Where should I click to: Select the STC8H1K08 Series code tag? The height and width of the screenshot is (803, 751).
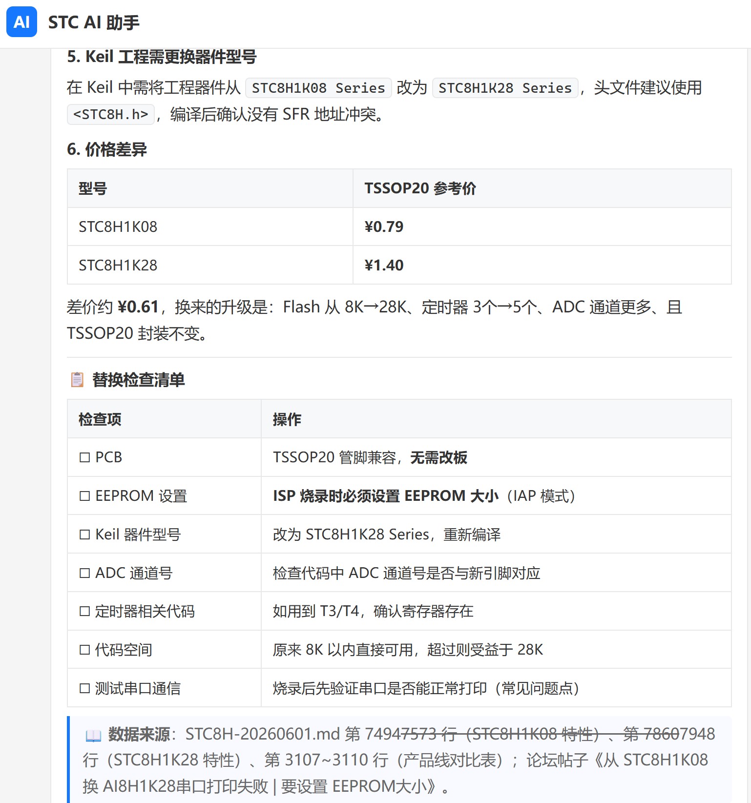[x=318, y=88]
